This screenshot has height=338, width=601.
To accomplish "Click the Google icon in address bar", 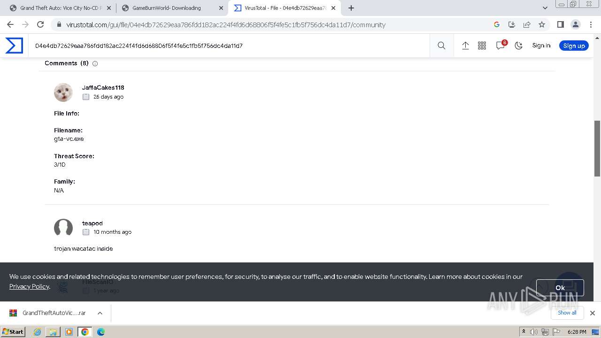I will [x=497, y=24].
